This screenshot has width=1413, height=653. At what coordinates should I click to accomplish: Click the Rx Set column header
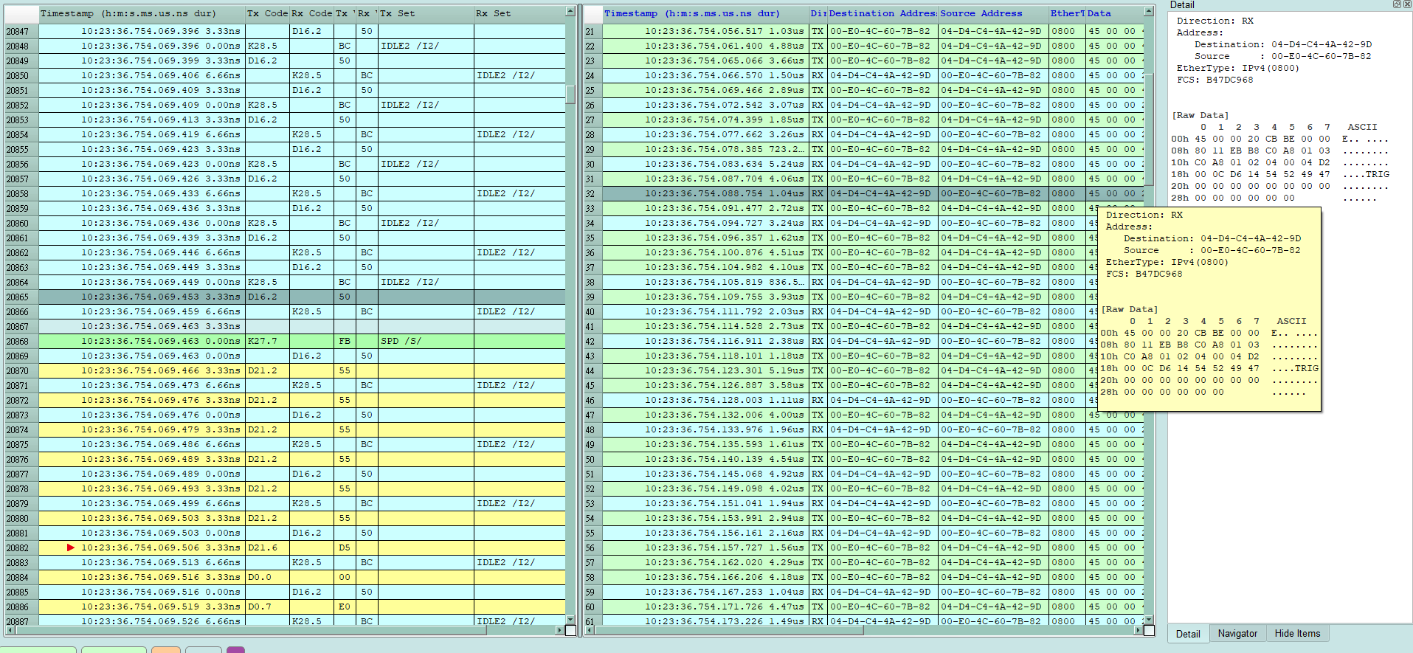[519, 13]
